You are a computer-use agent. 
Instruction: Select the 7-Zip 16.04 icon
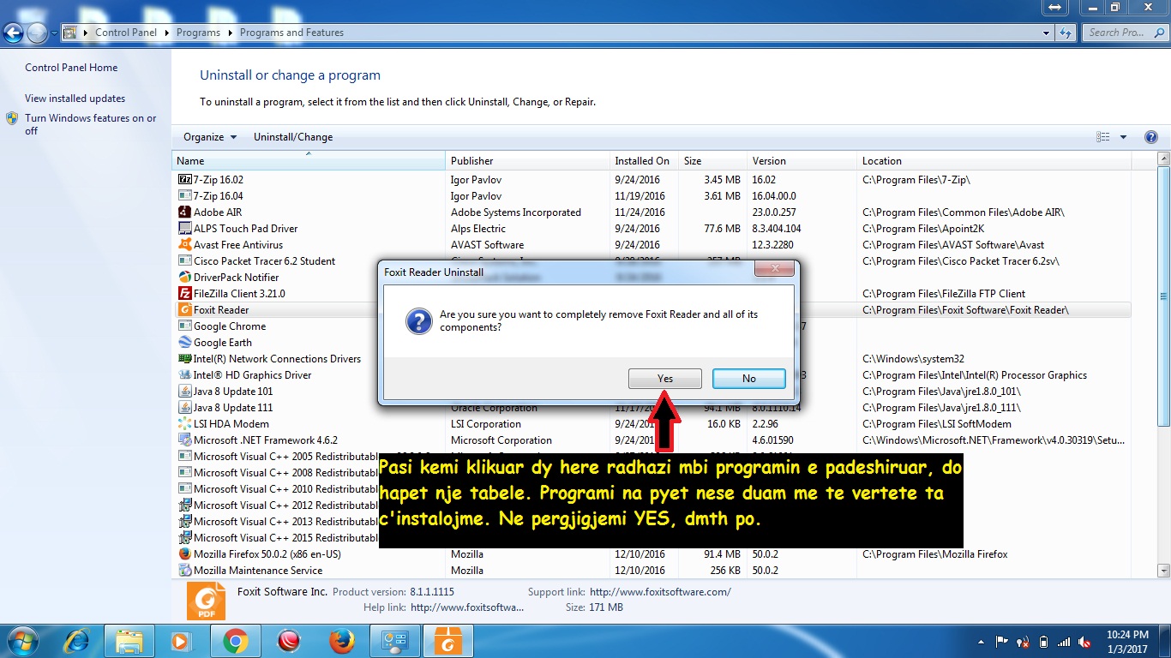coord(184,196)
